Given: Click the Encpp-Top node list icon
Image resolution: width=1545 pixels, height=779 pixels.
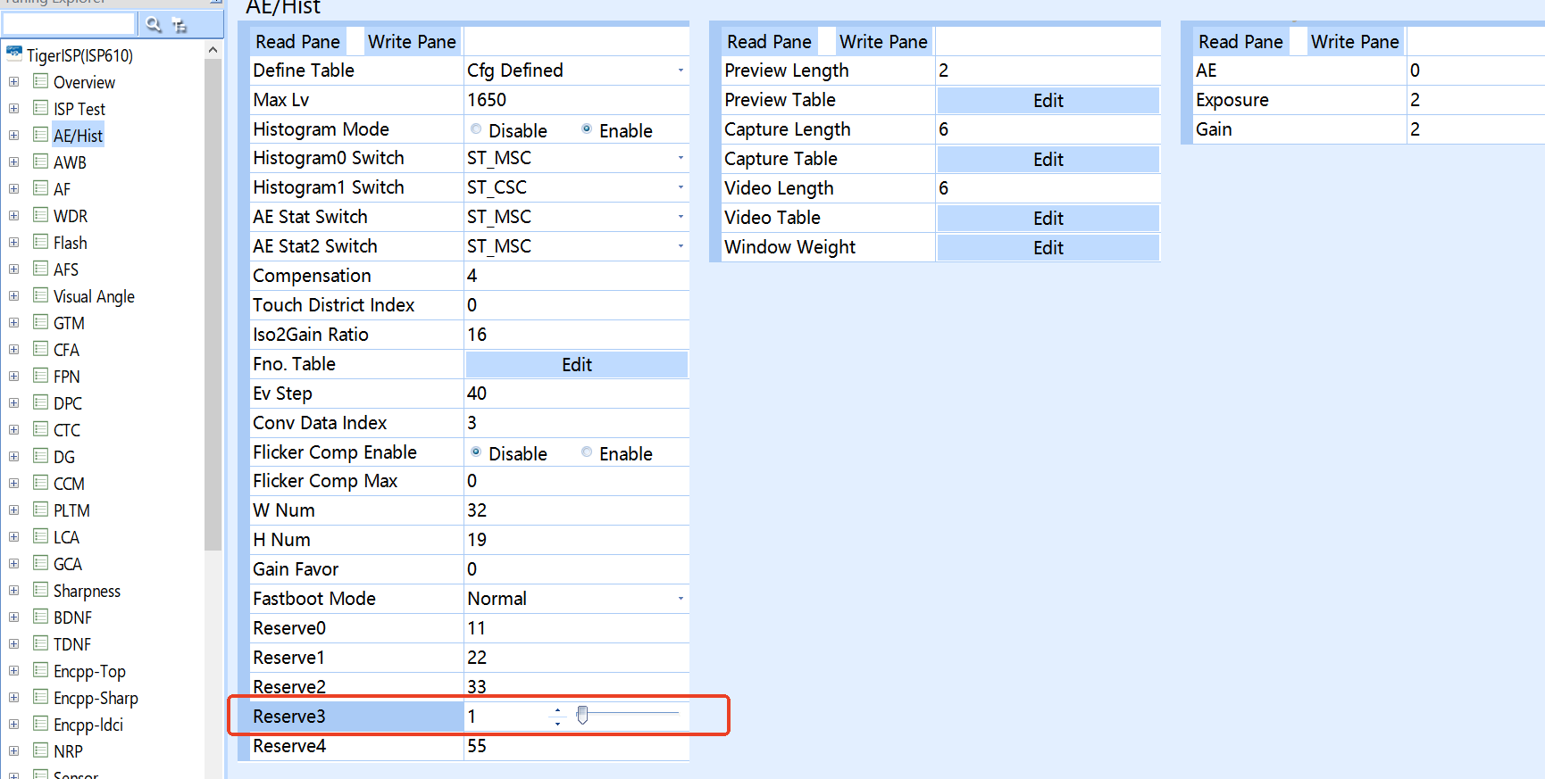Looking at the screenshot, I should coord(40,670).
